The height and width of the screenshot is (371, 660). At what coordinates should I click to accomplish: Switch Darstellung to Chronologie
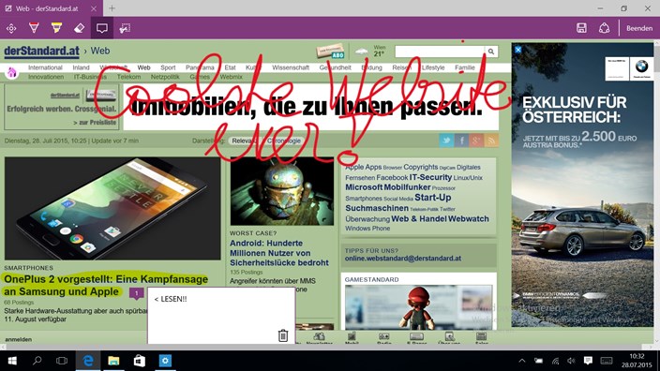pos(283,141)
